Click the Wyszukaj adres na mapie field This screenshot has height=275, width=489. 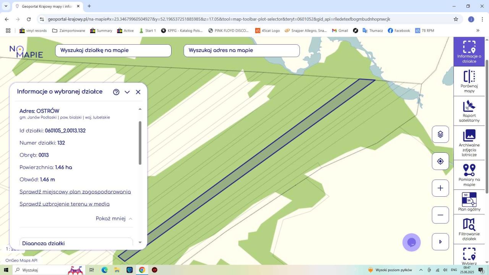pyautogui.click(x=242, y=51)
